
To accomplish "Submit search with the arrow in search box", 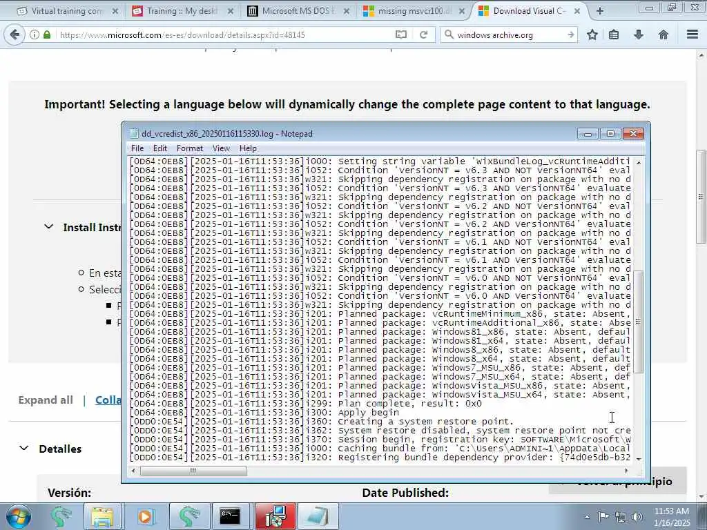I will coord(570,35).
